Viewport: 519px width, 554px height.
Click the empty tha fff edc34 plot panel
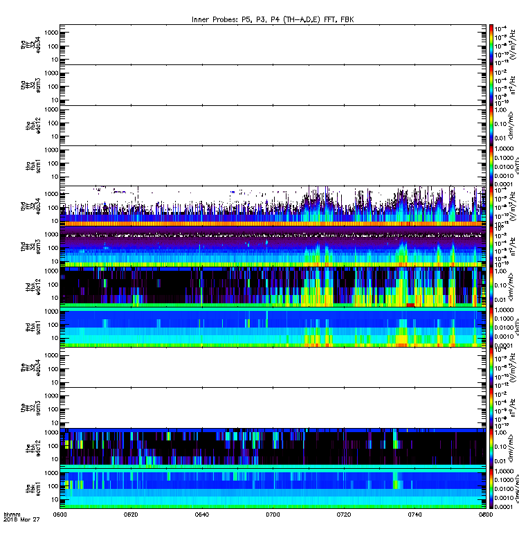[x=273, y=44]
